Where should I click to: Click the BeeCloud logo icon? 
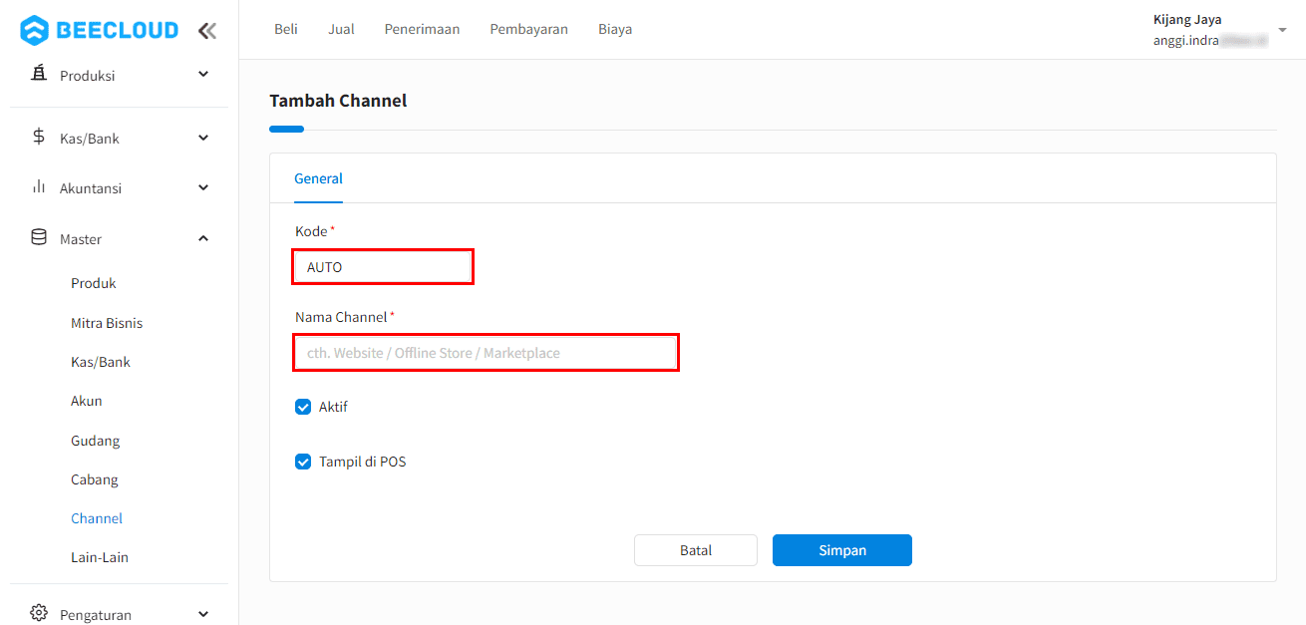(x=34, y=30)
